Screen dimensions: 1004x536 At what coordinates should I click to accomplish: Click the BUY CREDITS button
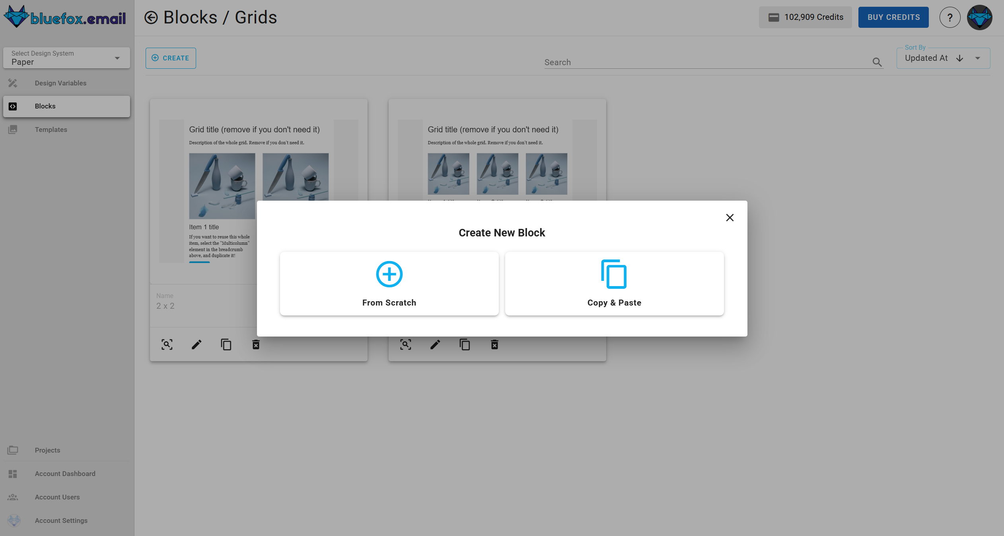coord(893,17)
